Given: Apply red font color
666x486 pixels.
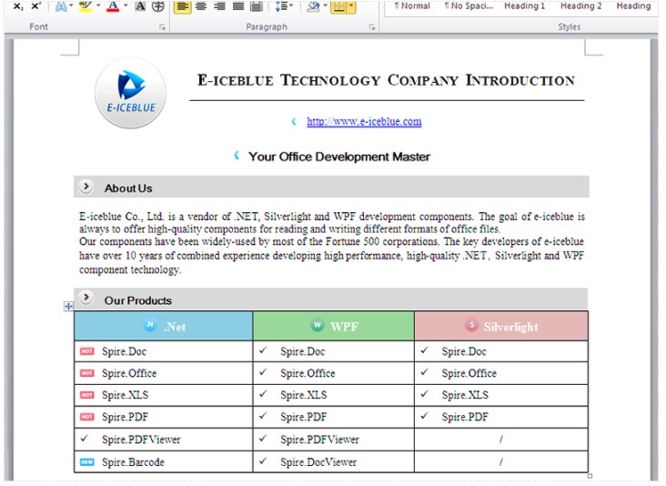Looking at the screenshot, I should (x=113, y=6).
